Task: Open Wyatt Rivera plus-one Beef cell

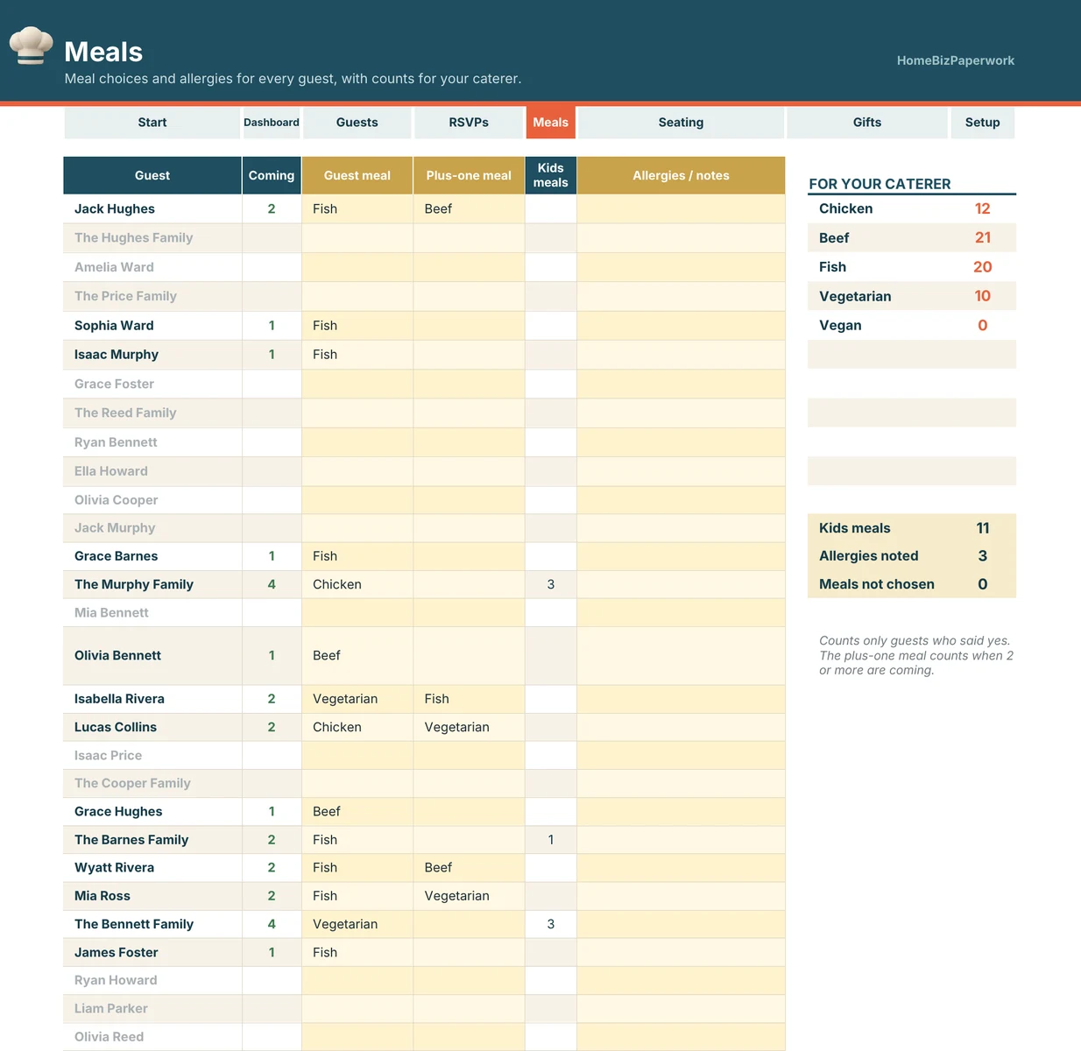Action: point(469,868)
